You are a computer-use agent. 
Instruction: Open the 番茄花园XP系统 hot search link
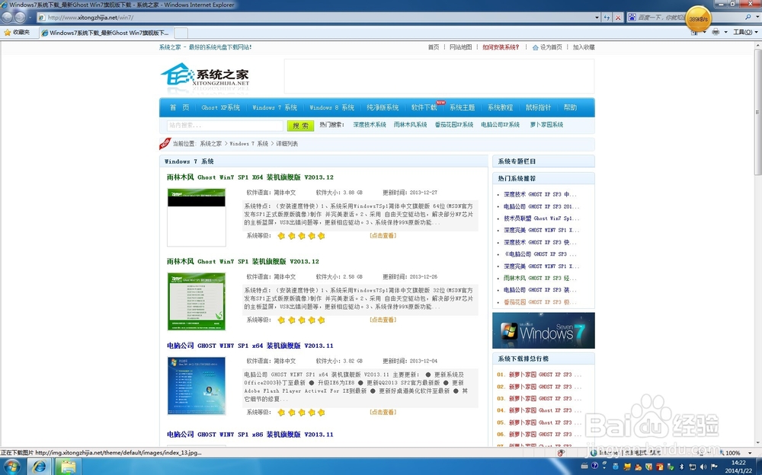click(454, 125)
